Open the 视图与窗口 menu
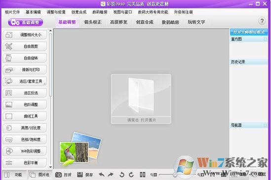The image size is (271, 180). (123, 12)
